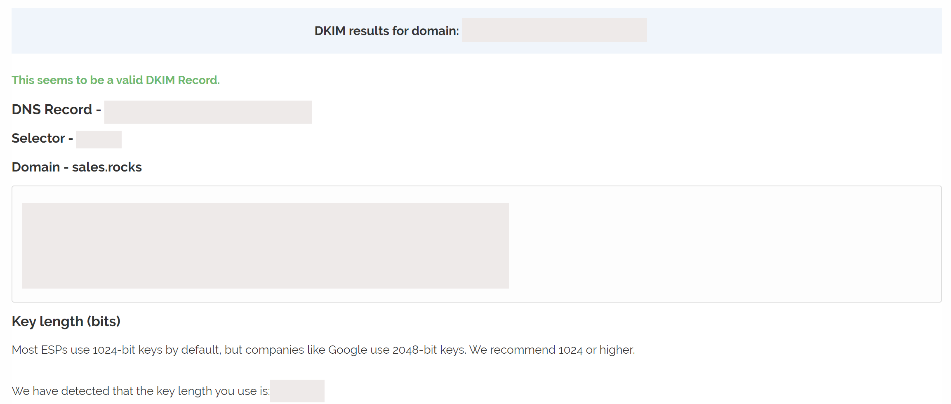Click the "Key length (bits)" heading

click(66, 321)
